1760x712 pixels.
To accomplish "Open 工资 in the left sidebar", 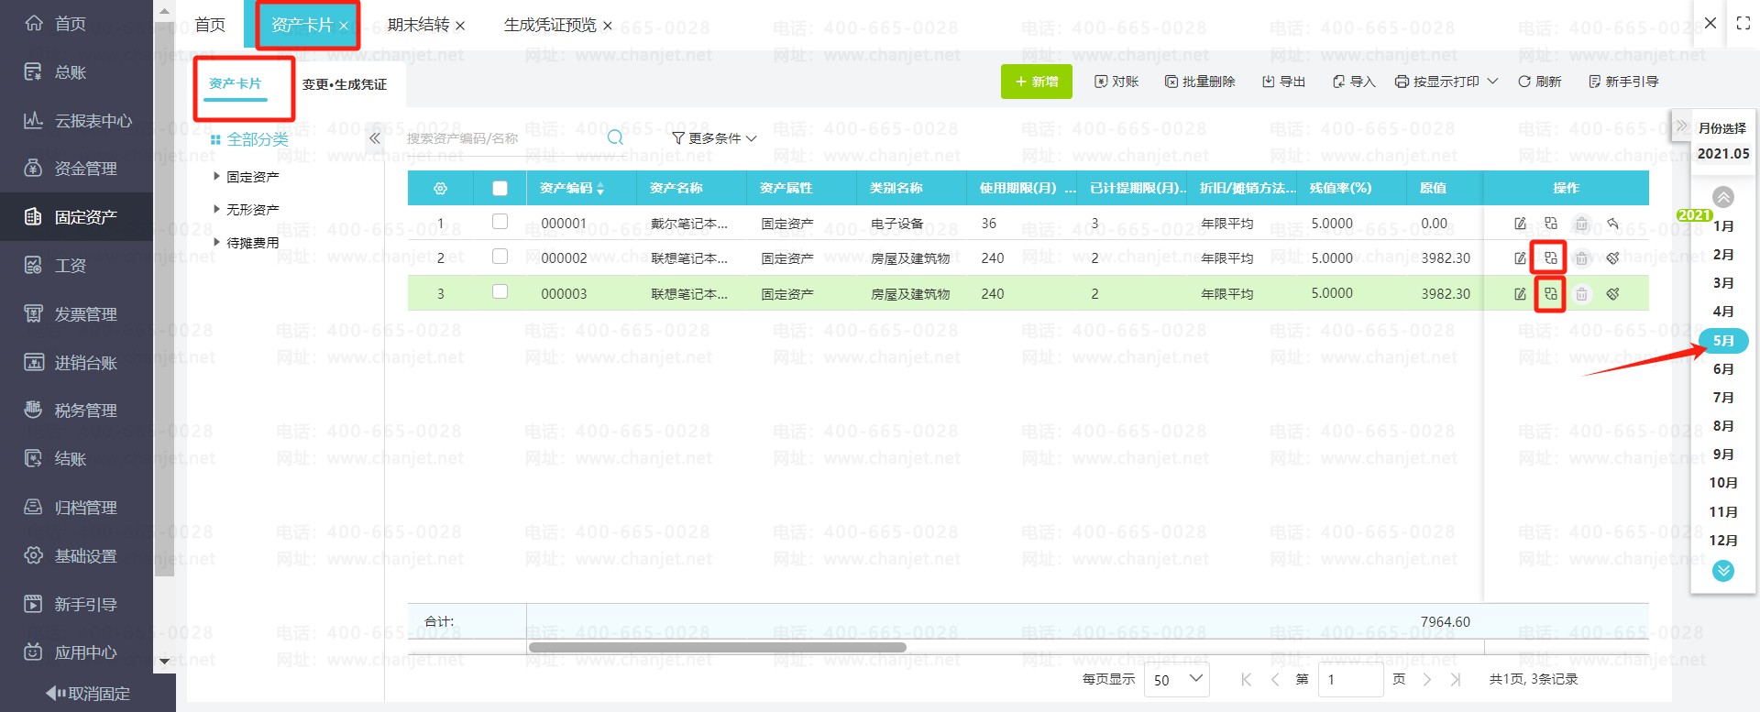I will [71, 266].
